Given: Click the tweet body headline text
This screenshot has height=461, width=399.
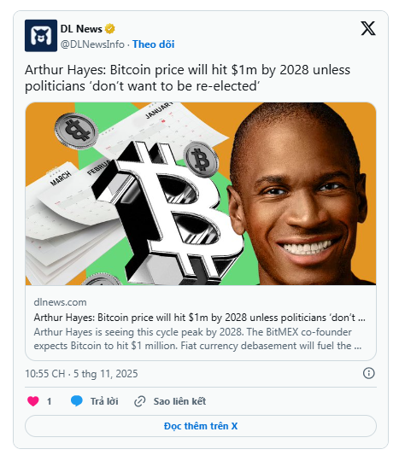Looking at the screenshot, I should (187, 78).
